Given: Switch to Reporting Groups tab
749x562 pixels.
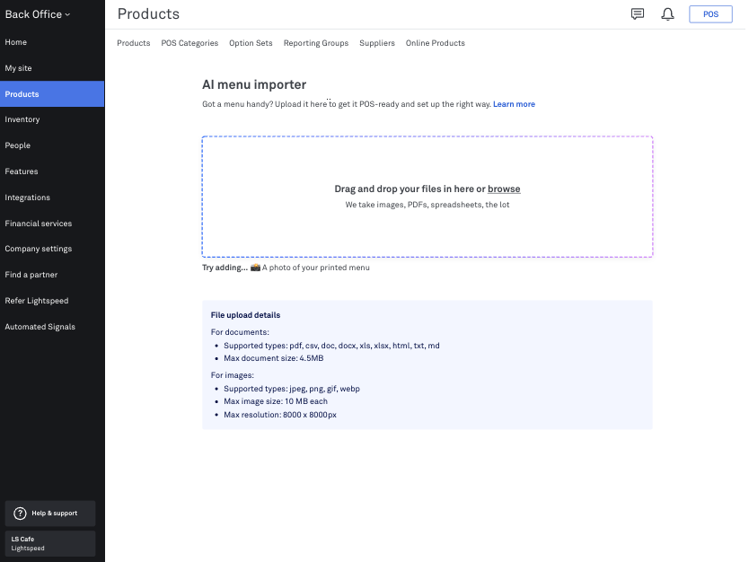Looking at the screenshot, I should coord(316,43).
